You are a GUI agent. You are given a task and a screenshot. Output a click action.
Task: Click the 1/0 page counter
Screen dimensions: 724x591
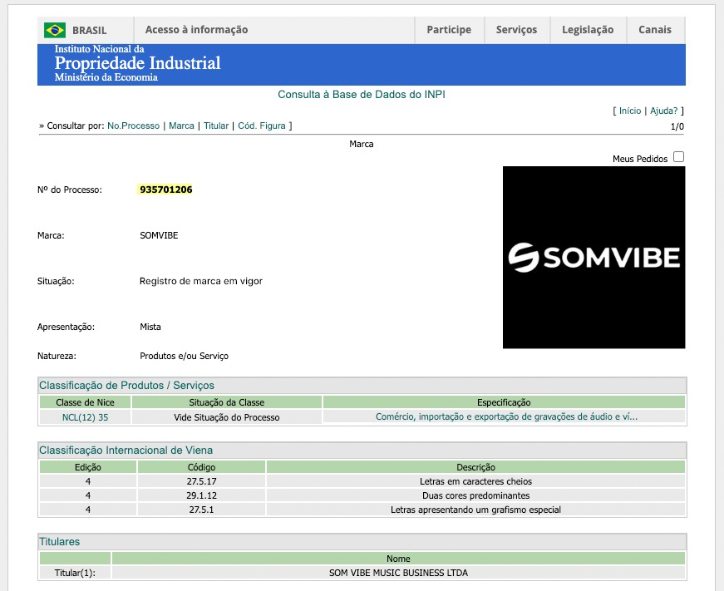[x=677, y=126]
